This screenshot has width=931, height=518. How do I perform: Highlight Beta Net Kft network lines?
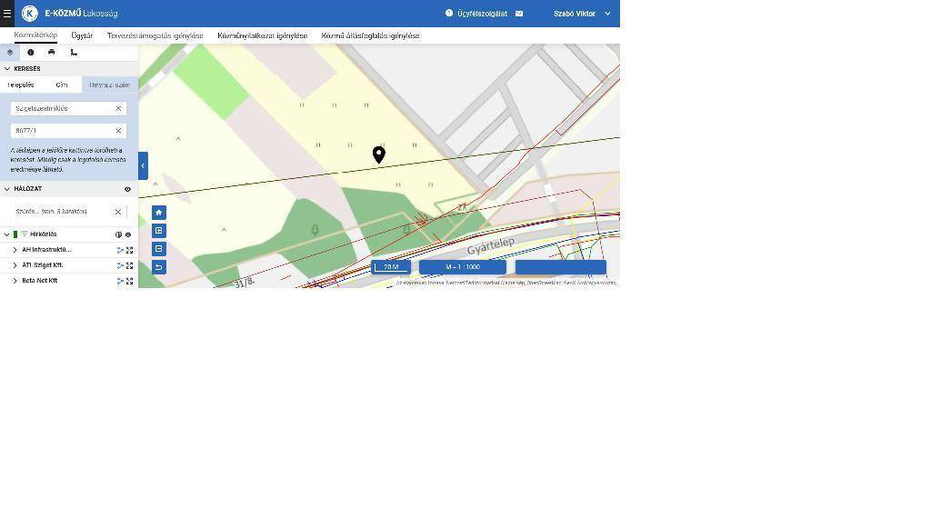pyautogui.click(x=120, y=281)
